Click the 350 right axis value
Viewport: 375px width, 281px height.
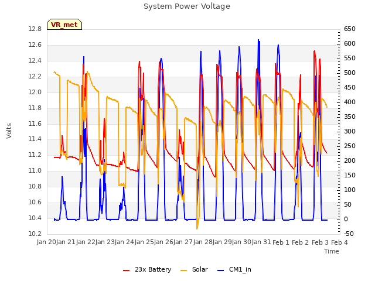coord(350,117)
